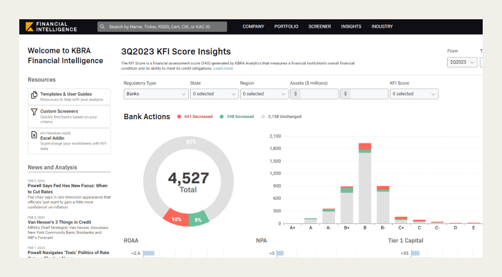The width and height of the screenshot is (502, 277).
Task: Open the INDUSTRY menu
Action: [382, 26]
